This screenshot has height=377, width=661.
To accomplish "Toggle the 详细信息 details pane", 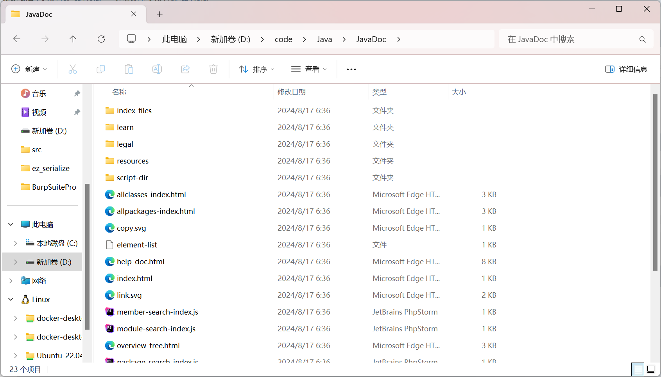I will click(x=626, y=69).
